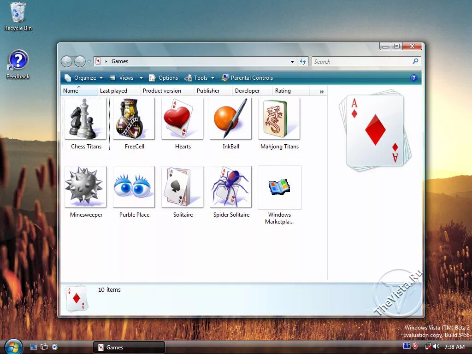The image size is (472, 354).
Task: Click the 'Chess Titans' label text
Action: (86, 146)
